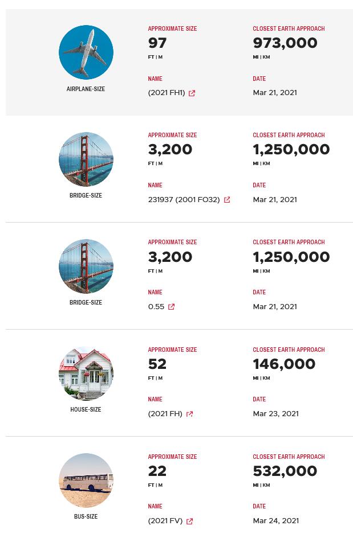The width and height of the screenshot is (353, 538).
Task: Open the (2021 FH1) asteroid name link
Action: 167,93
